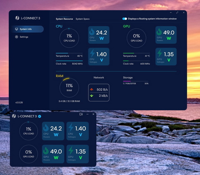Viewport: 200px width, 175px height.
Task: Minimize the floating L-CONNECT 3 window
Action: (x=87, y=114)
